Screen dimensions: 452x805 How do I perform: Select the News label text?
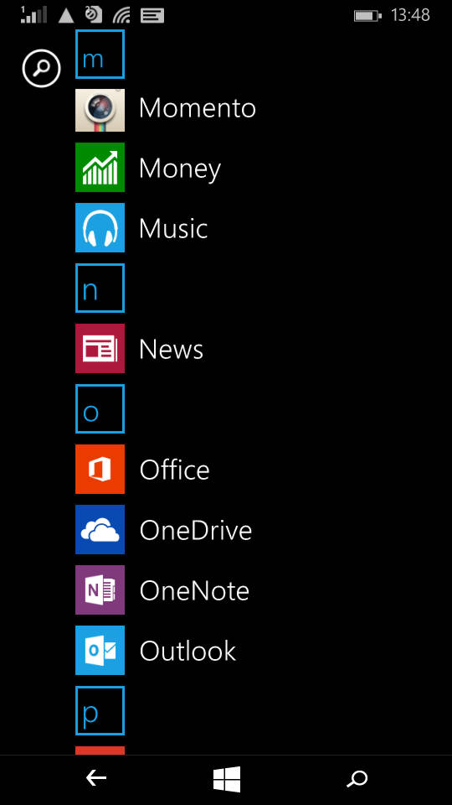pyautogui.click(x=171, y=350)
